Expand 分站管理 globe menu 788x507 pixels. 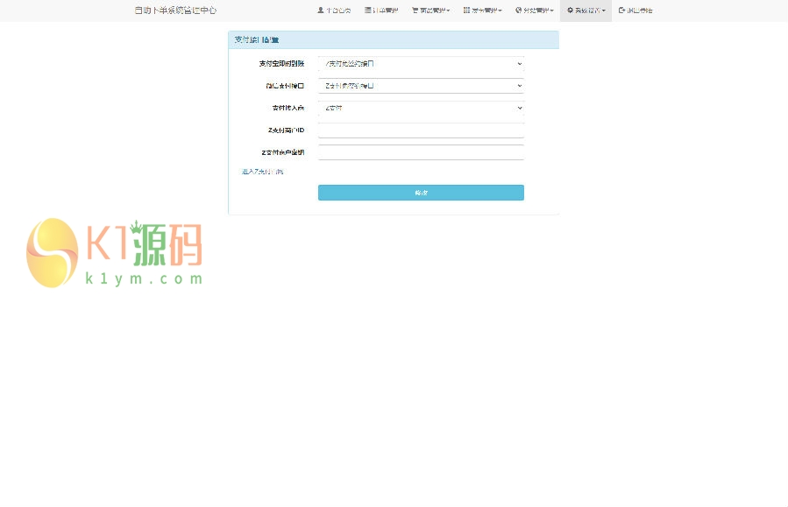point(534,10)
